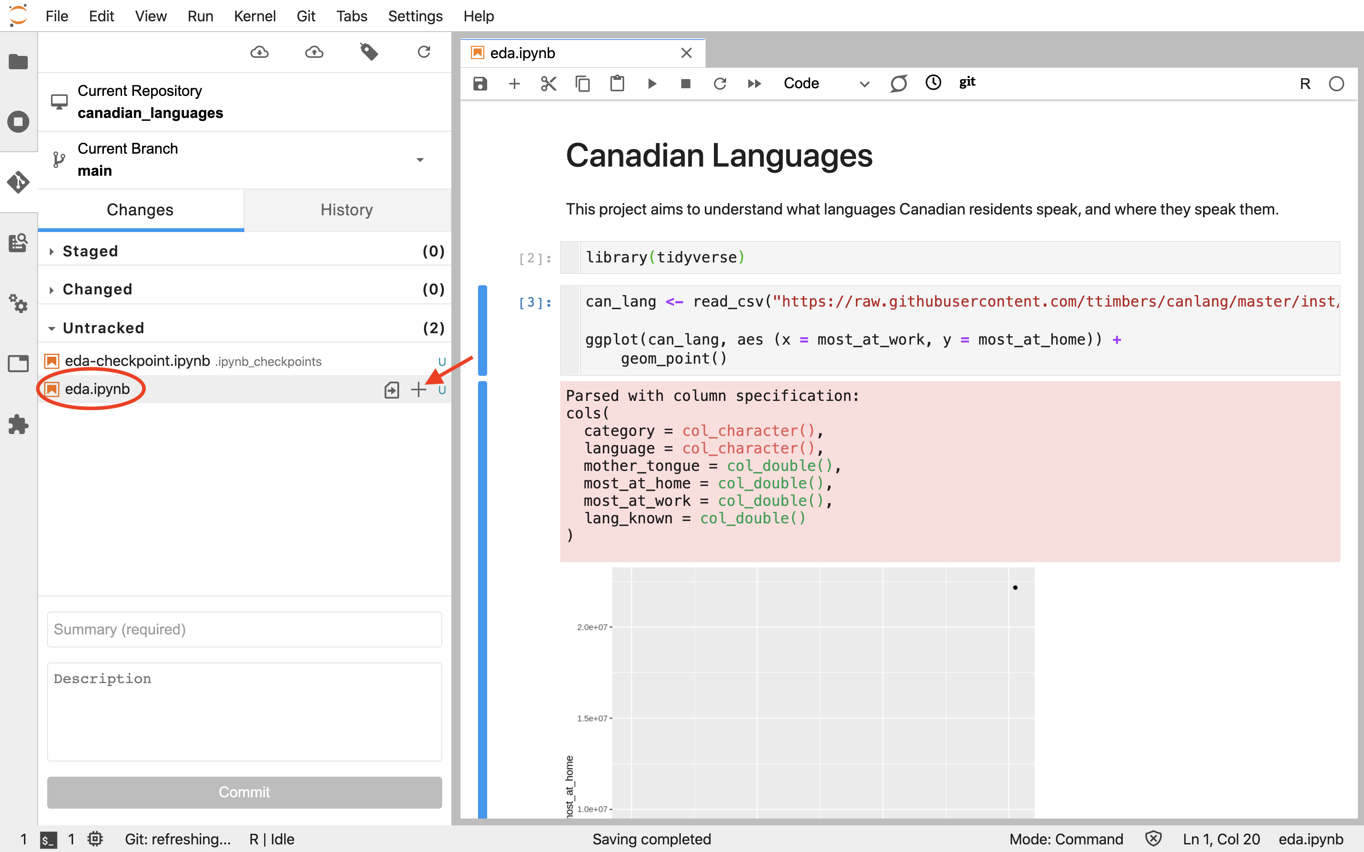Open the running terminals and kernels icon
Image resolution: width=1364 pixels, height=852 pixels.
coord(18,122)
